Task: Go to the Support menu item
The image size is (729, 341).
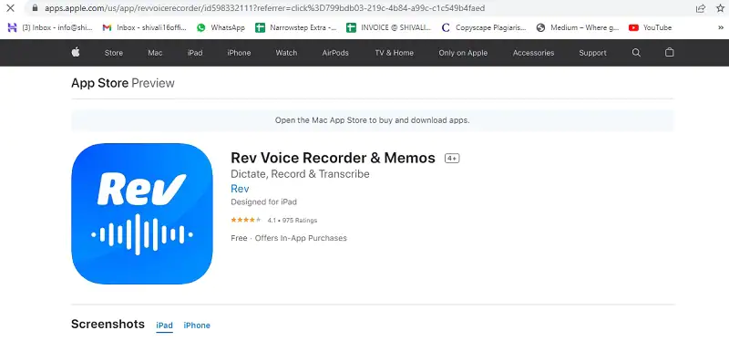Action: pyautogui.click(x=592, y=53)
